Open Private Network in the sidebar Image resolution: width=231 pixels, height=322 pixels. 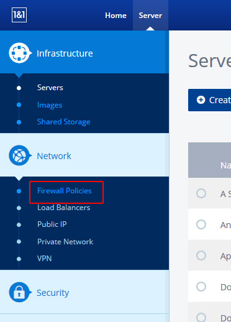[65, 242]
